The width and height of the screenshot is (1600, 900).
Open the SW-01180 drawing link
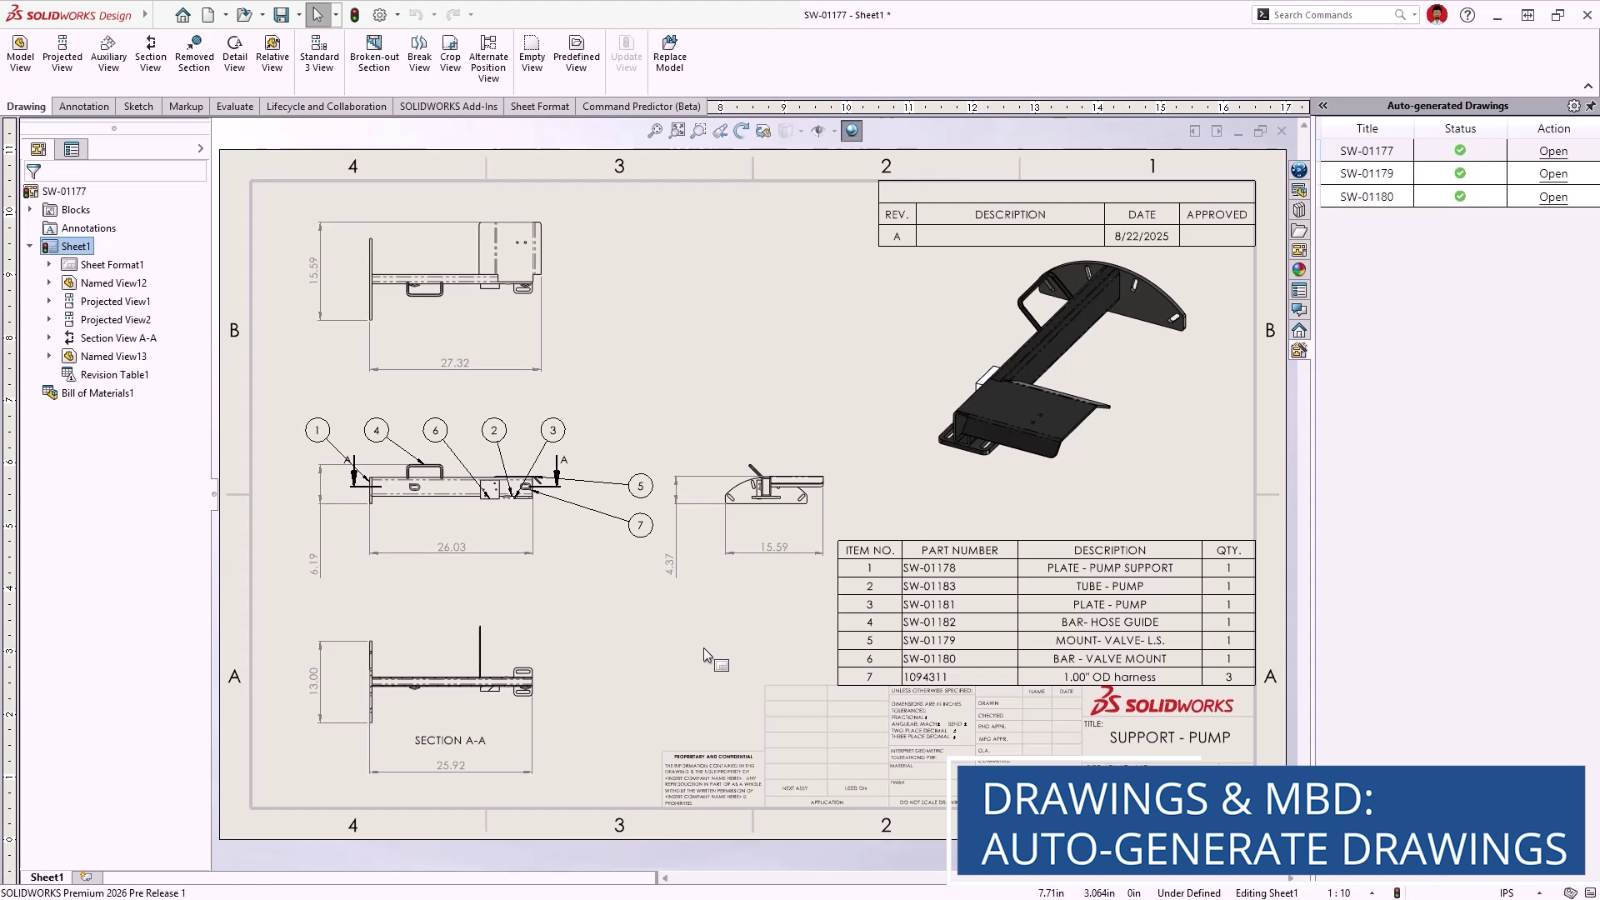1552,197
